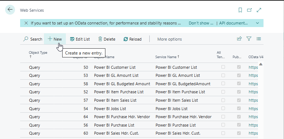Toggle All Tenants for Power BI Customer List
284x139 pixels.
coord(223,67)
